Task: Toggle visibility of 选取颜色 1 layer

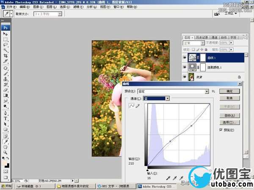Action: coord(185,67)
